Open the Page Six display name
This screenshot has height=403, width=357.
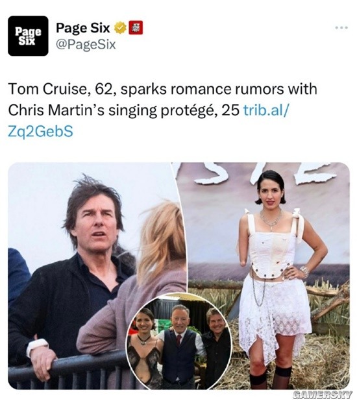pyautogui.click(x=83, y=28)
